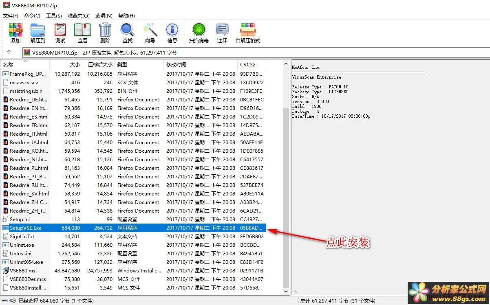Sort by the 名称 column header
Screen dimensions: 490x305
[x=25, y=64]
